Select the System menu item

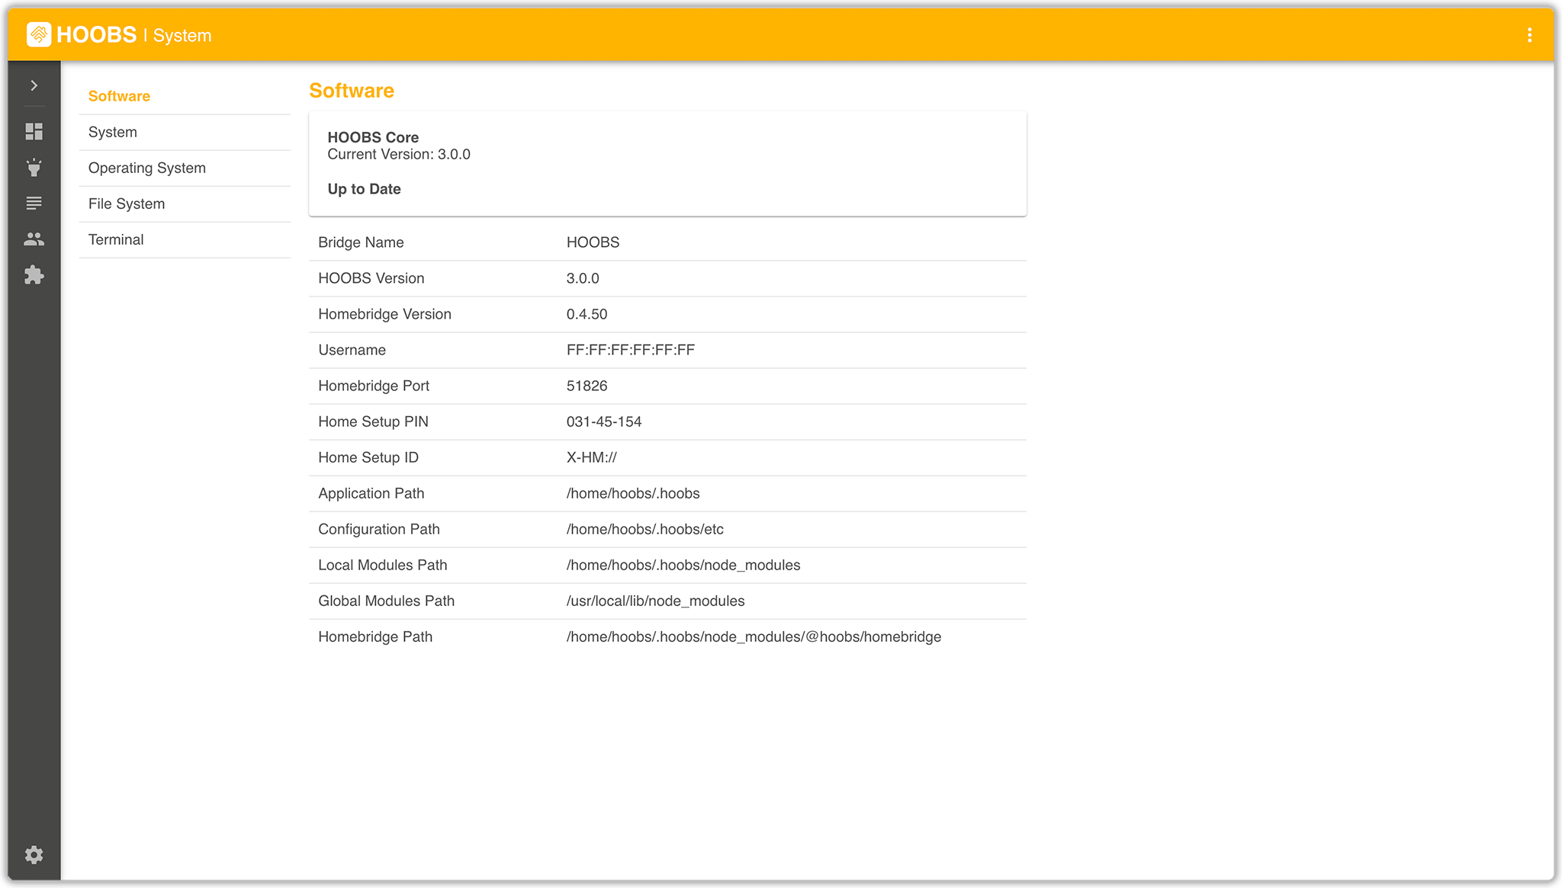click(113, 132)
